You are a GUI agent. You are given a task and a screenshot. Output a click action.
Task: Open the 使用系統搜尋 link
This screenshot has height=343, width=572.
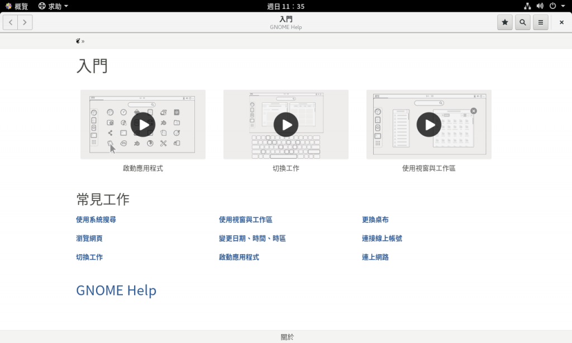[96, 220]
